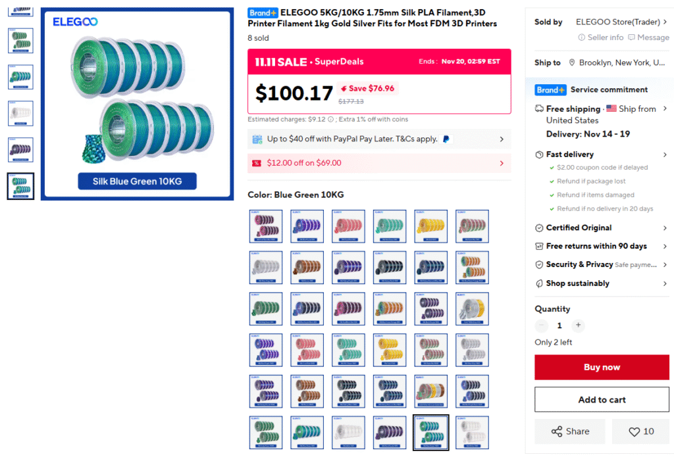Expand the Ship to location chevron

coord(664,62)
